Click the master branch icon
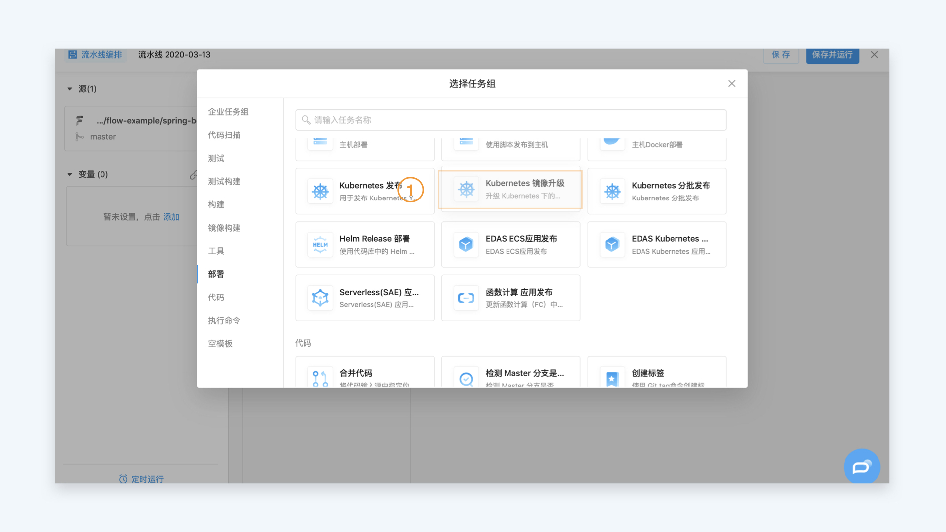The width and height of the screenshot is (946, 532). tap(79, 137)
